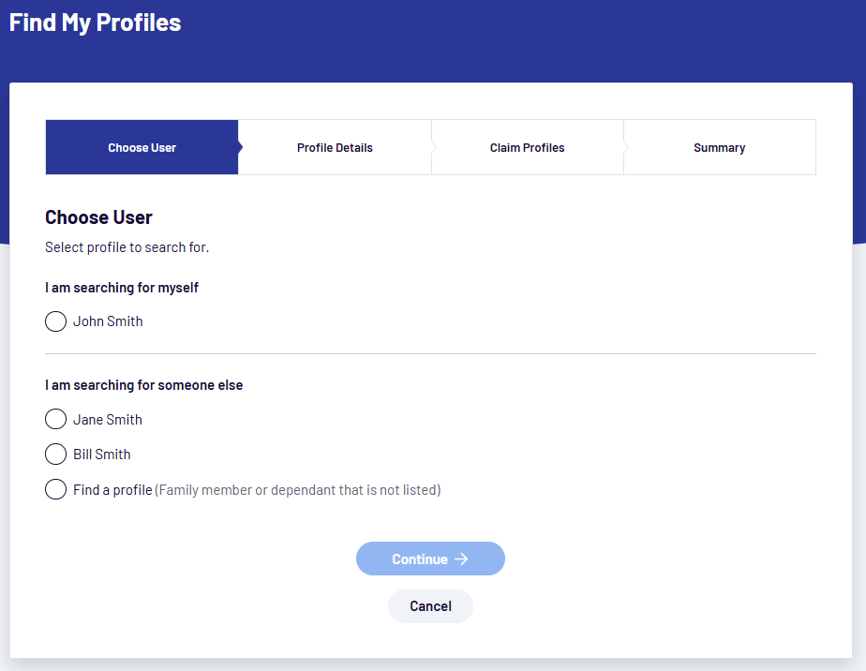This screenshot has width=866, height=671.
Task: Click the arrow icon in Continue button
Action: [x=461, y=559]
